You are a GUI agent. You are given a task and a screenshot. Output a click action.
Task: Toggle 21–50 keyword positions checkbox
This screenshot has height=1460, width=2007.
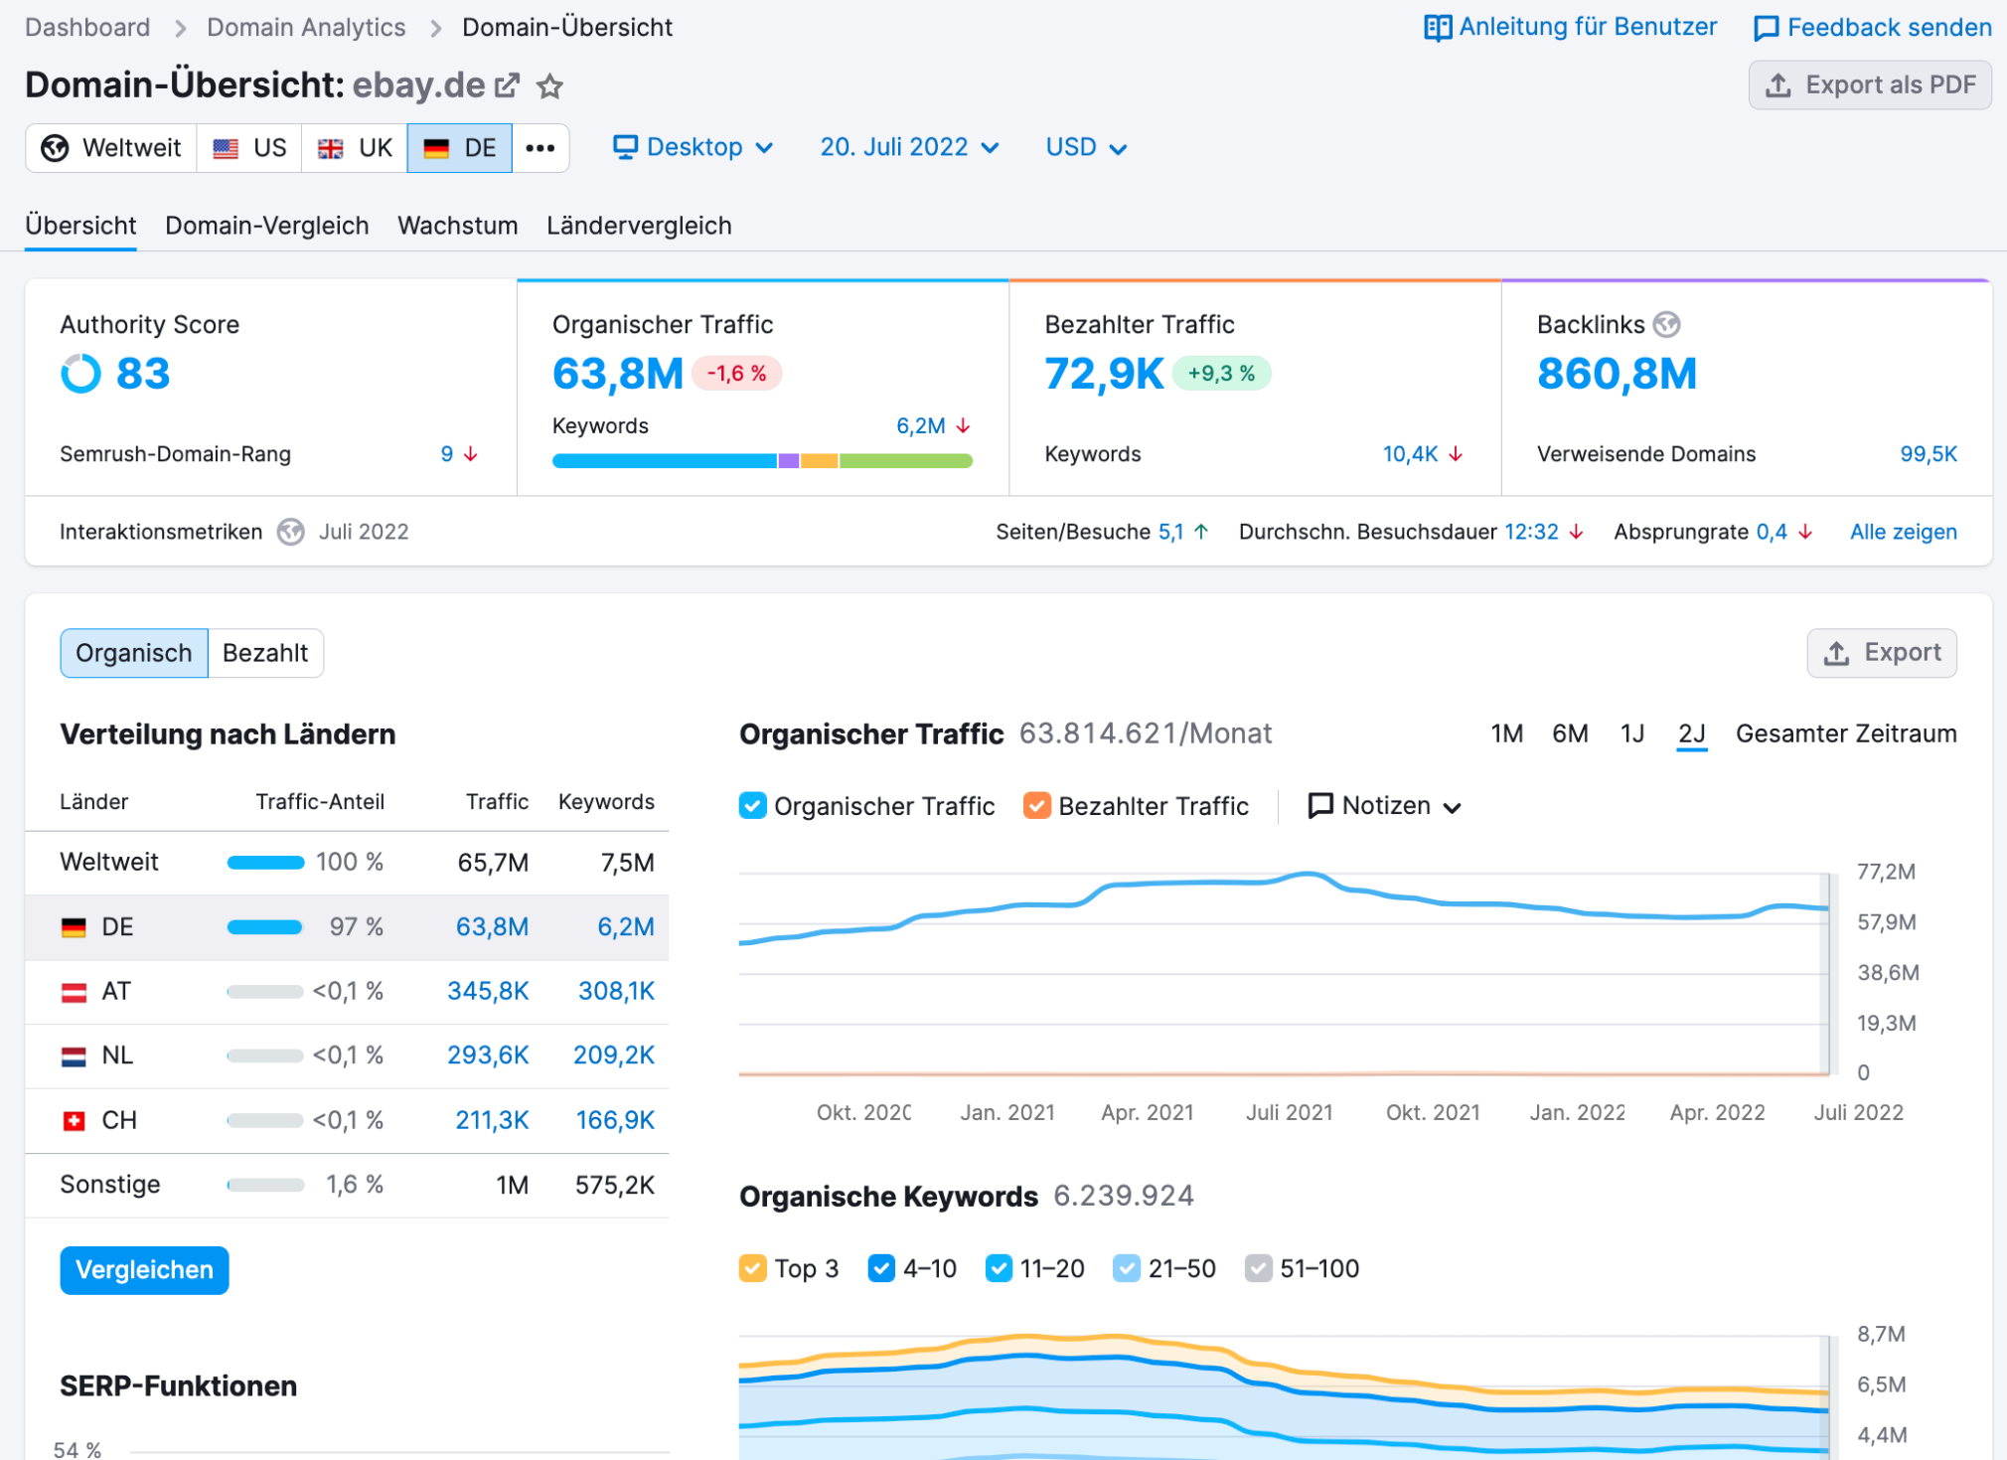coord(1127,1269)
